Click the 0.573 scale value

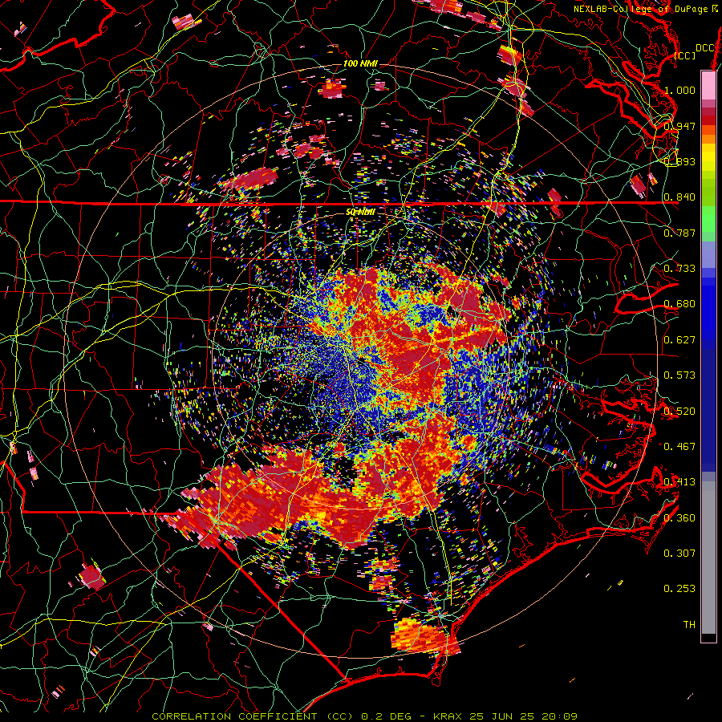click(x=679, y=375)
